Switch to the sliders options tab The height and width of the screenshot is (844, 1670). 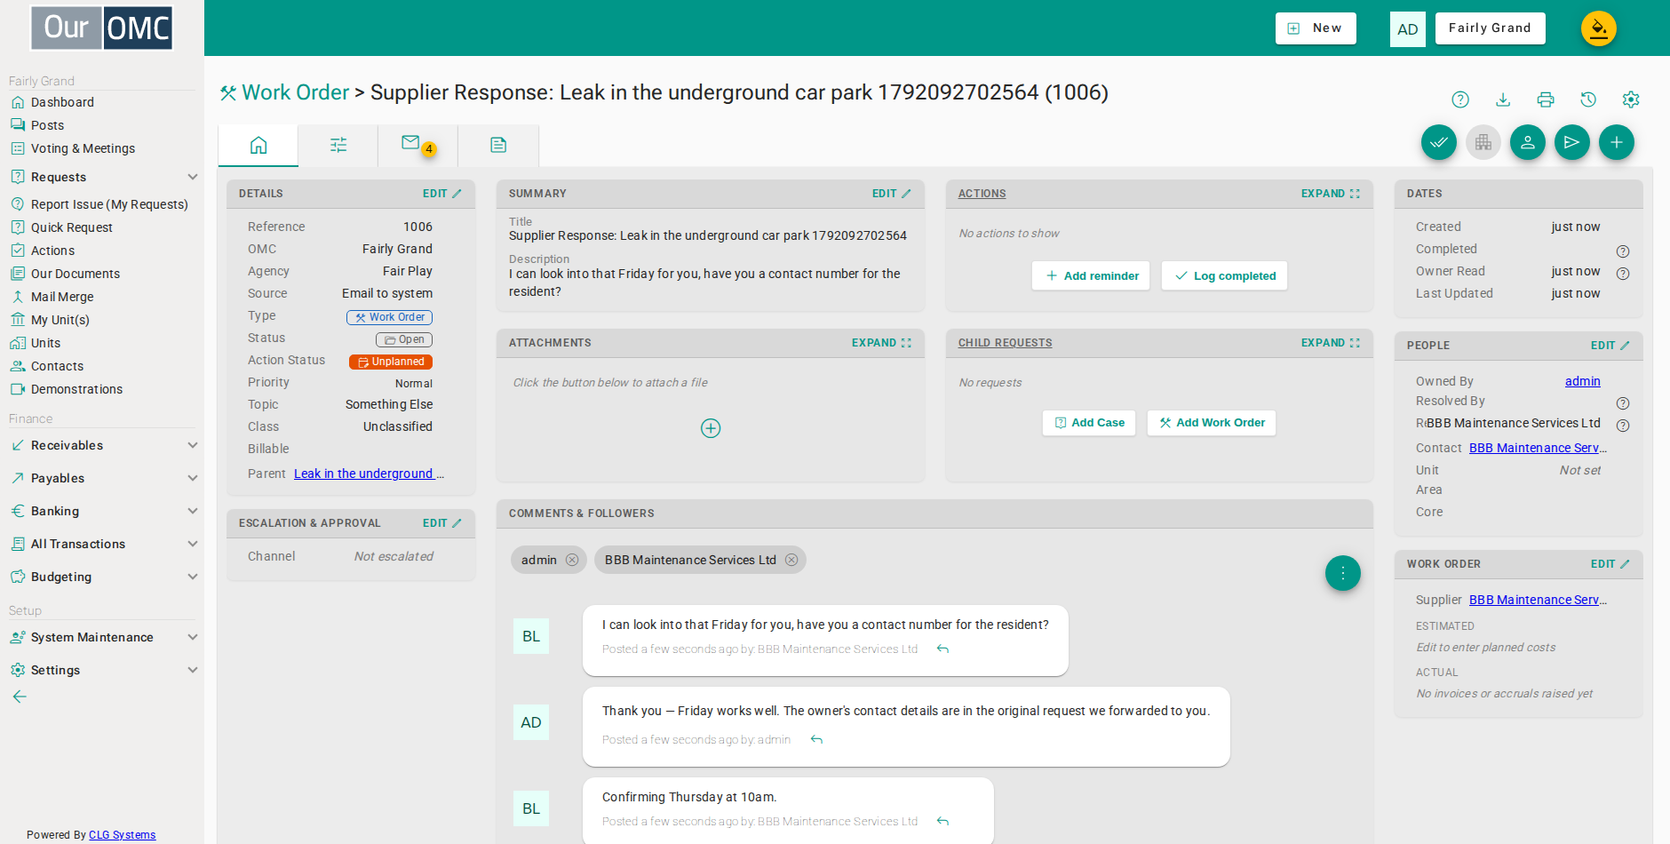(x=338, y=145)
